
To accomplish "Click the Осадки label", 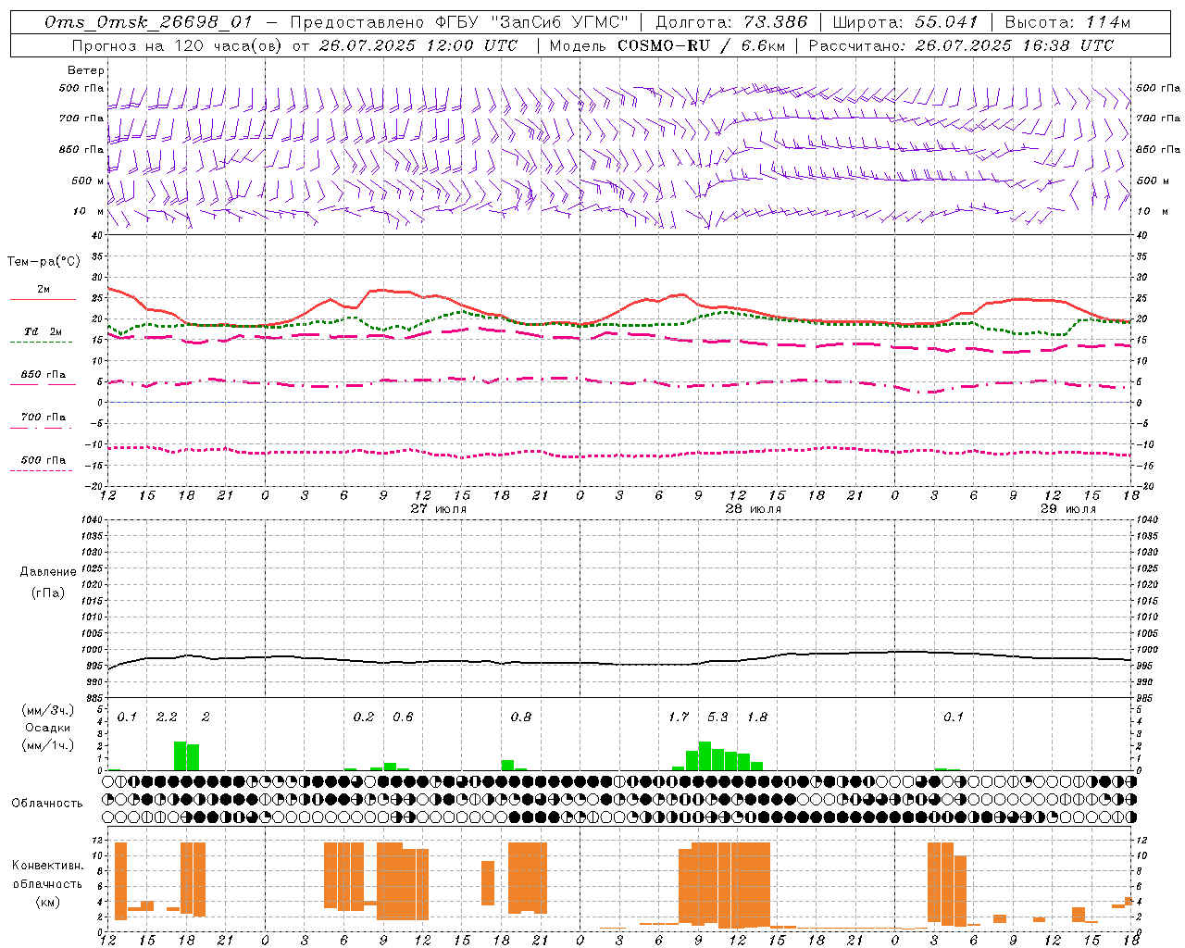I will [48, 728].
